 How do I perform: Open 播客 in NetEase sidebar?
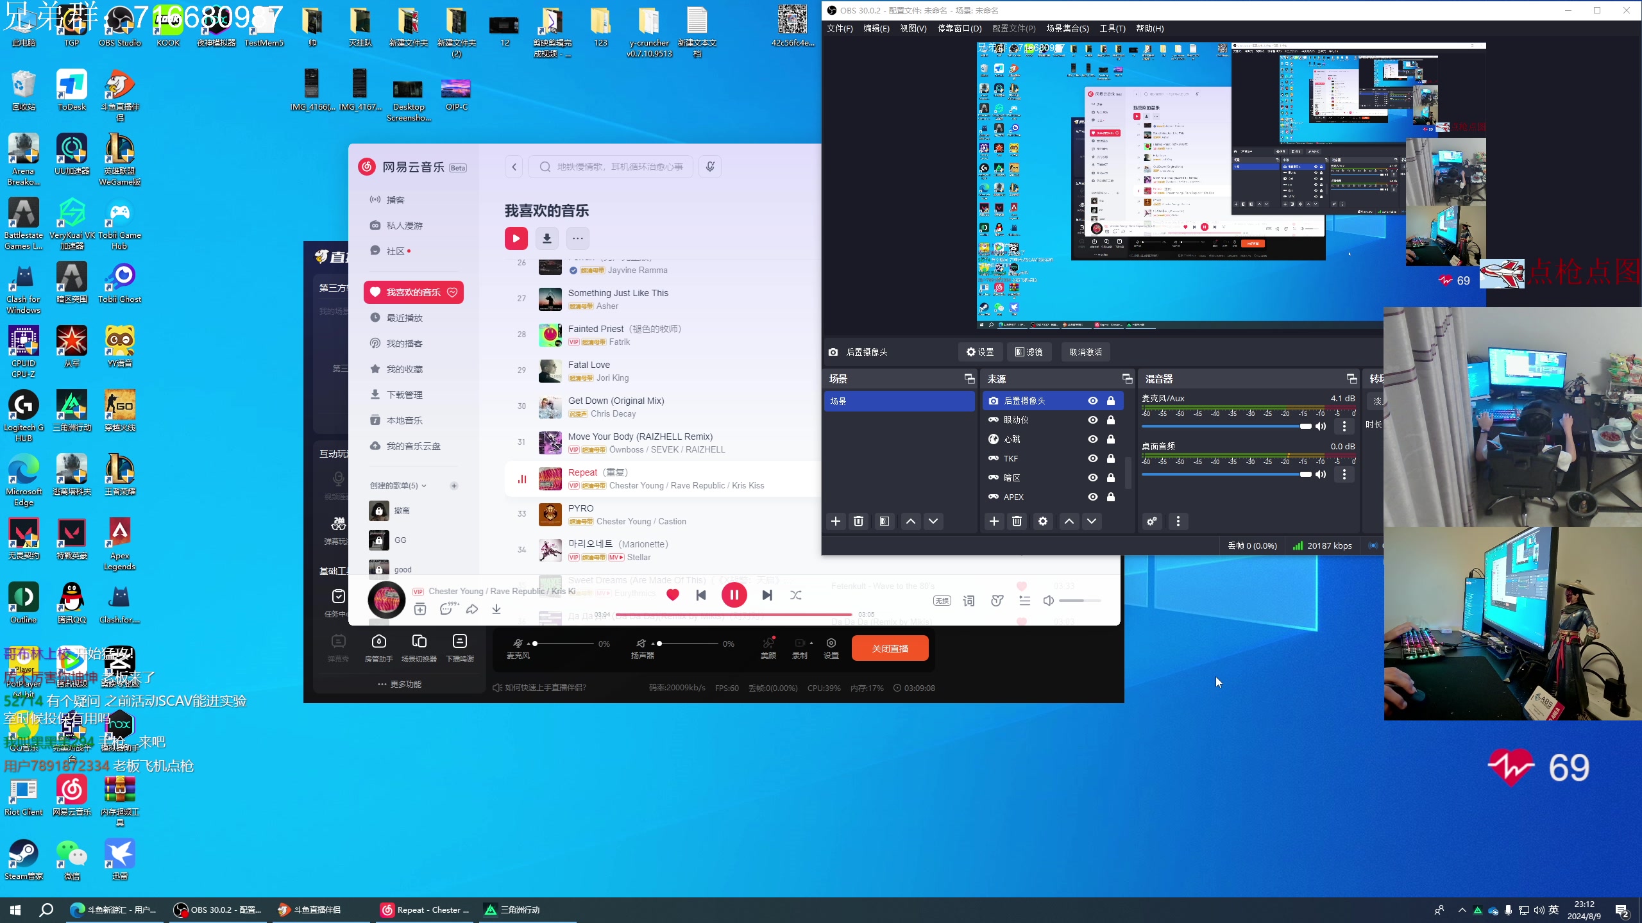pyautogui.click(x=413, y=200)
